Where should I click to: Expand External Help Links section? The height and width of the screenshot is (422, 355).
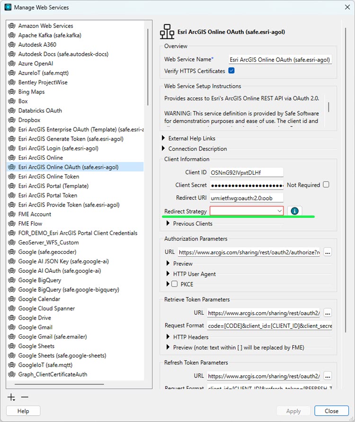[163, 138]
